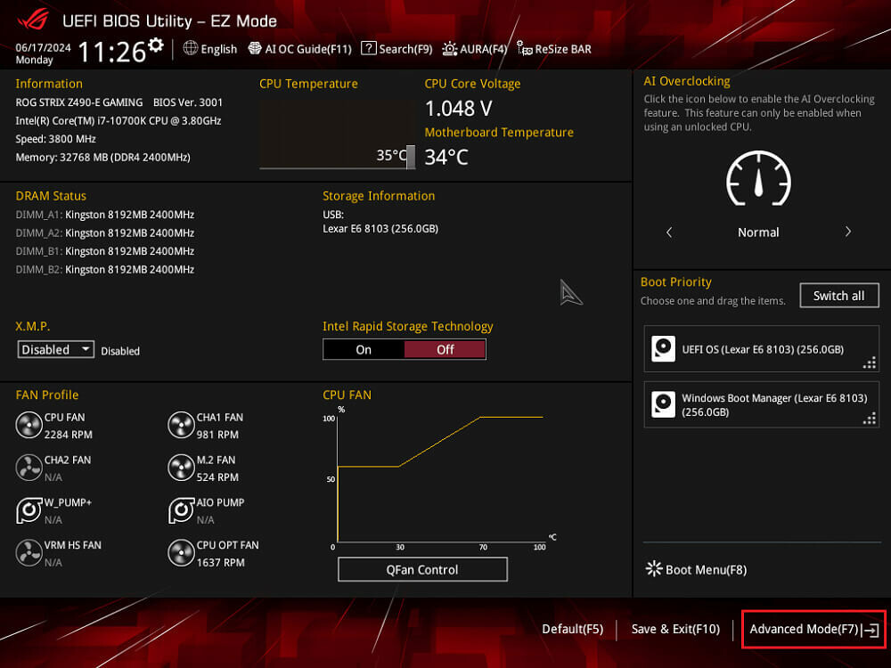Click the CPU FAN icon
Screen dimensions: 891x668
(29, 425)
